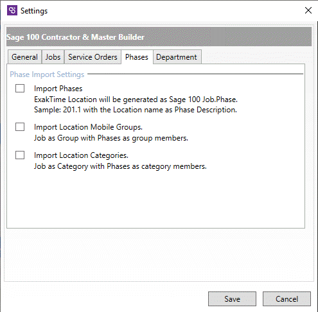Select the Service Orders tab
318x312 pixels.
(x=93, y=57)
